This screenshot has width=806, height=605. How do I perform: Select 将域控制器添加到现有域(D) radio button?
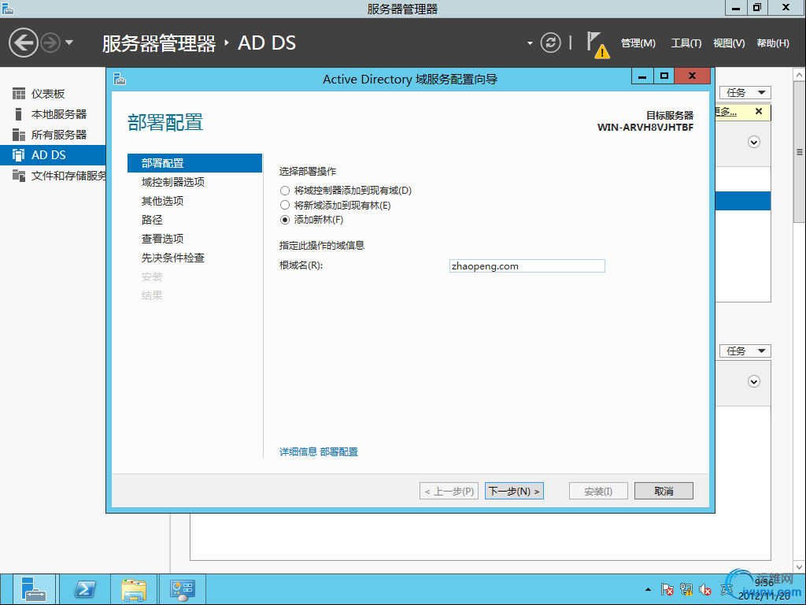[x=285, y=191]
